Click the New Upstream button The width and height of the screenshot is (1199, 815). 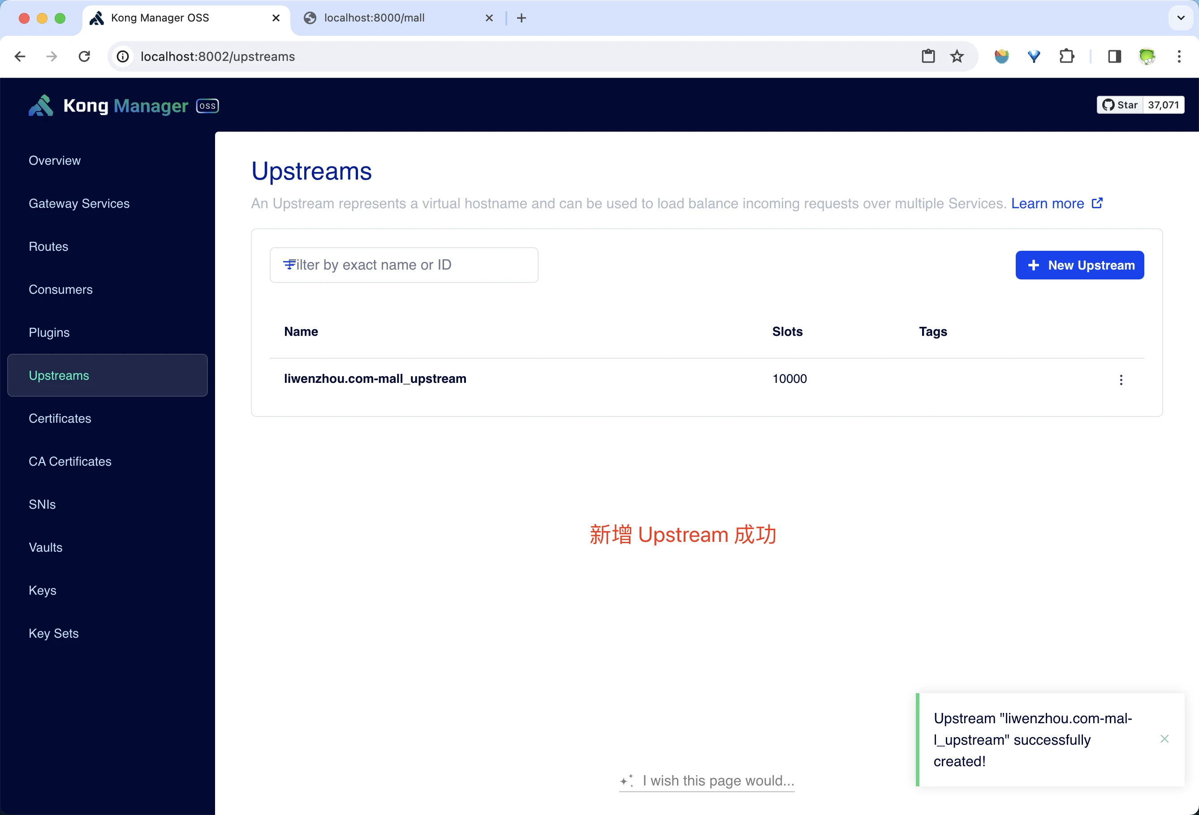pyautogui.click(x=1080, y=265)
